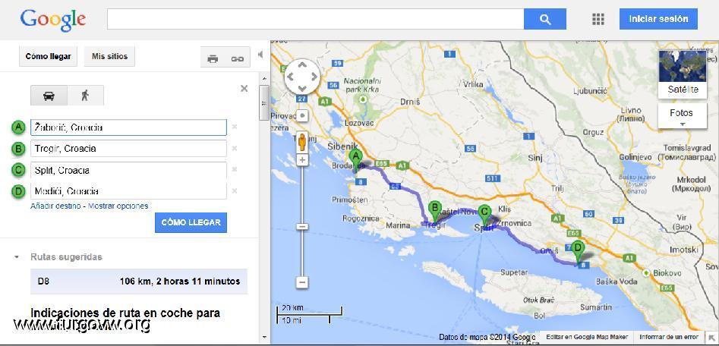The width and height of the screenshot is (719, 346).
Task: Click the side panel scrollbar thumb
Action: [x=263, y=102]
